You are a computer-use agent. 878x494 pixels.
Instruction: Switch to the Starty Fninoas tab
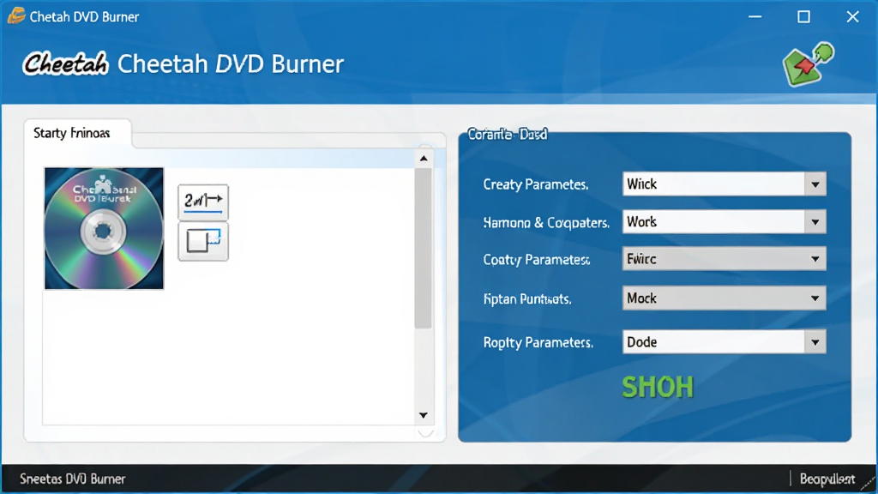[x=72, y=133]
